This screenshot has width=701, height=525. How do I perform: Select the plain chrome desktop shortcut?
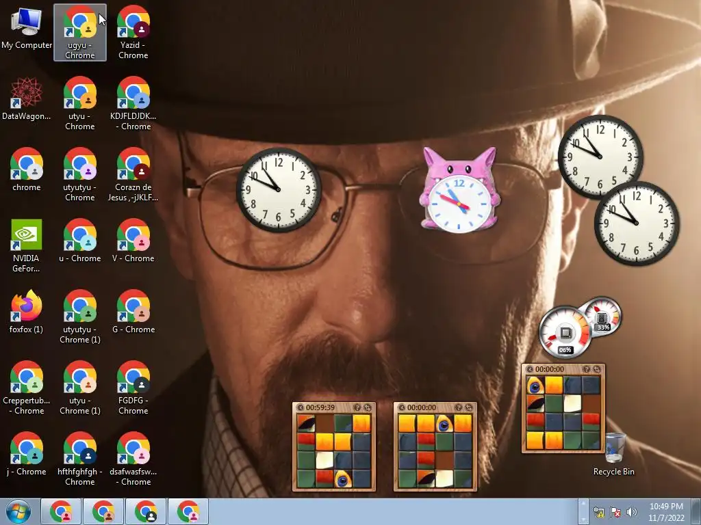27,170
